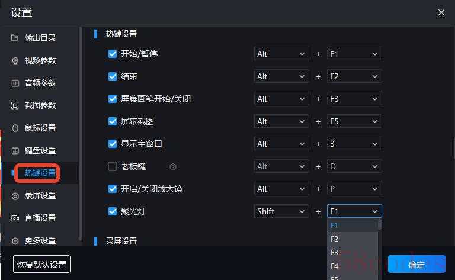Click the output directory folder icon
Screen dimensions: 455x280
[x=15, y=38]
